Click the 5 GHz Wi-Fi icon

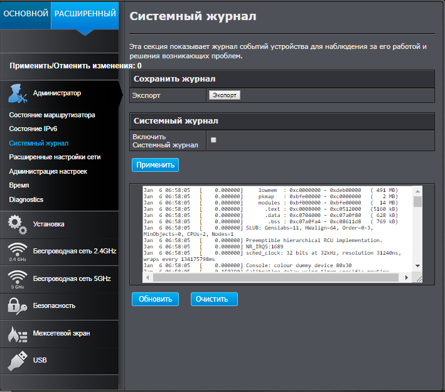(18, 279)
